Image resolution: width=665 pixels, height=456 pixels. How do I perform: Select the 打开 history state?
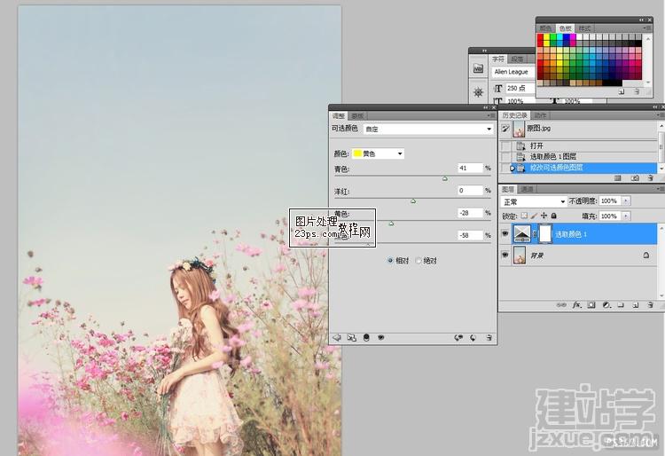pyautogui.click(x=585, y=145)
